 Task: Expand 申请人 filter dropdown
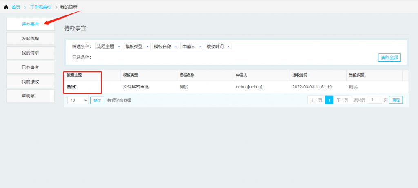click(x=192, y=46)
